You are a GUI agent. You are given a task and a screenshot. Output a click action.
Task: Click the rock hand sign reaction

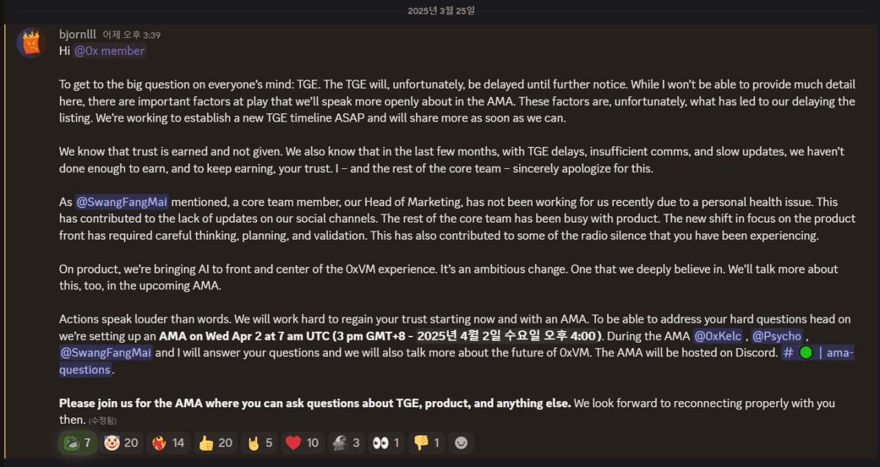tap(260, 443)
